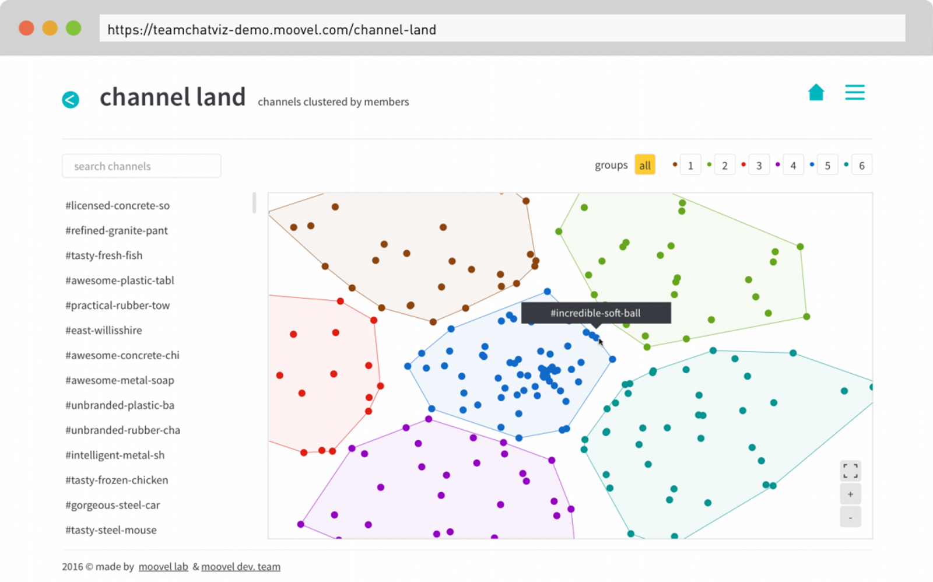Choose #east-willisshire from the list
This screenshot has width=933, height=582.
pos(104,330)
